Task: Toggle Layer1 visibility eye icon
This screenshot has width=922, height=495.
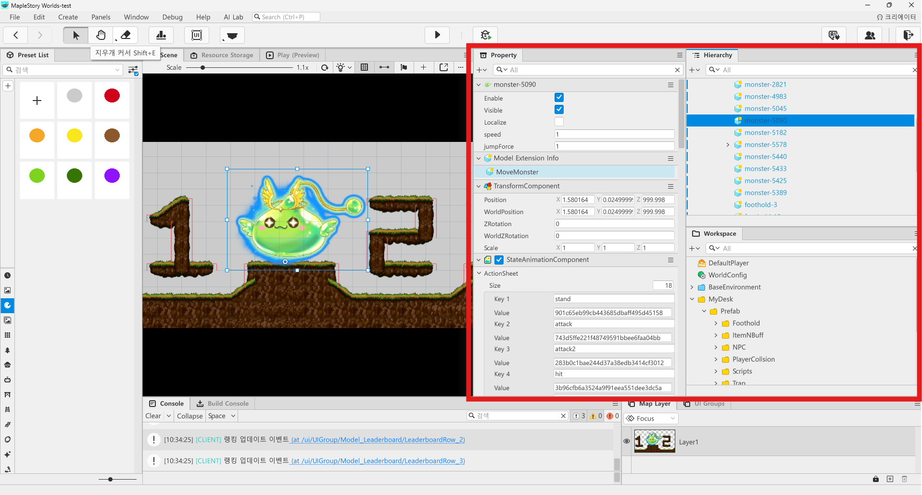Action: click(627, 441)
